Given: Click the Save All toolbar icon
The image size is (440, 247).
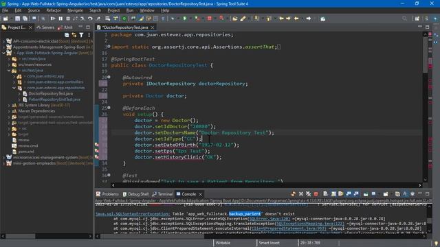Looking at the screenshot, I should coord(25,19).
